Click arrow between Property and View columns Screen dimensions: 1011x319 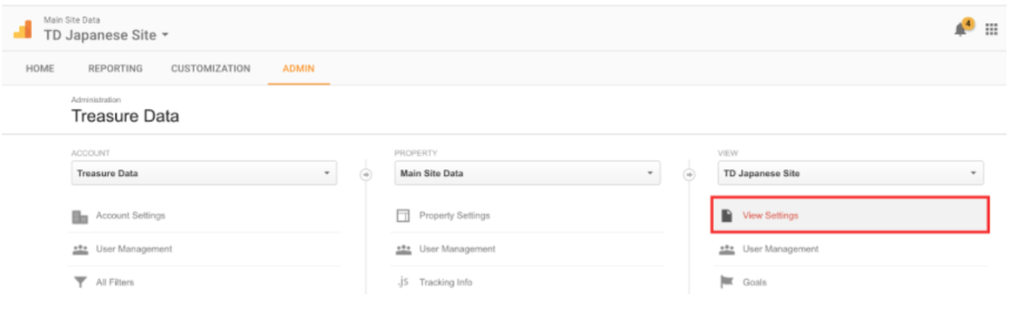[x=690, y=174]
